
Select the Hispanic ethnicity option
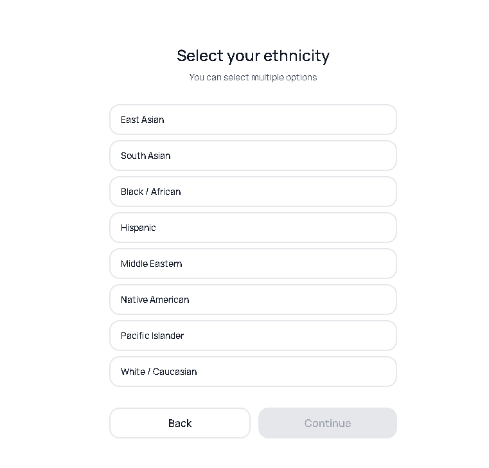point(253,228)
